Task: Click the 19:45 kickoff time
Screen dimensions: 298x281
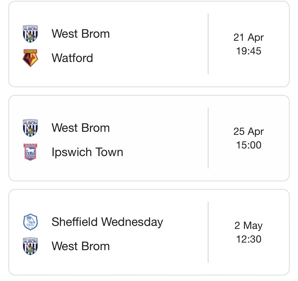Action: tap(248, 51)
